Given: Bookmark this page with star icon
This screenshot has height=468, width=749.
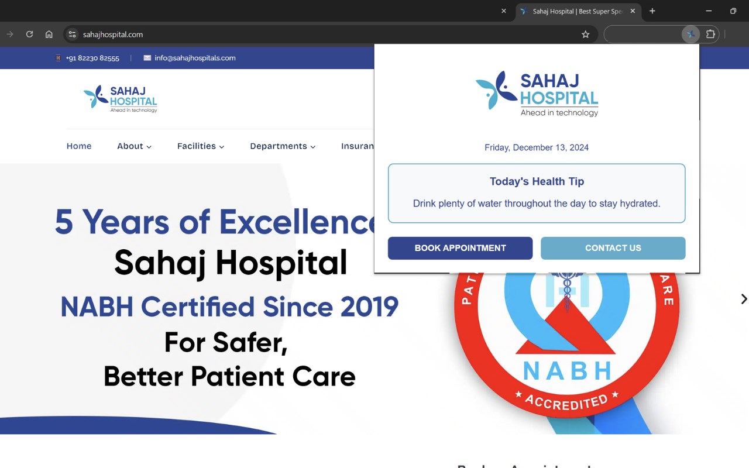Looking at the screenshot, I should (x=585, y=35).
